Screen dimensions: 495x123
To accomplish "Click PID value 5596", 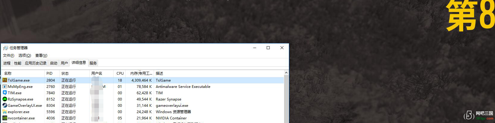I will (x=51, y=112).
